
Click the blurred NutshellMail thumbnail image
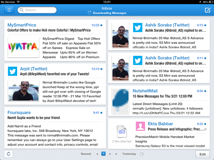coord(121,101)
